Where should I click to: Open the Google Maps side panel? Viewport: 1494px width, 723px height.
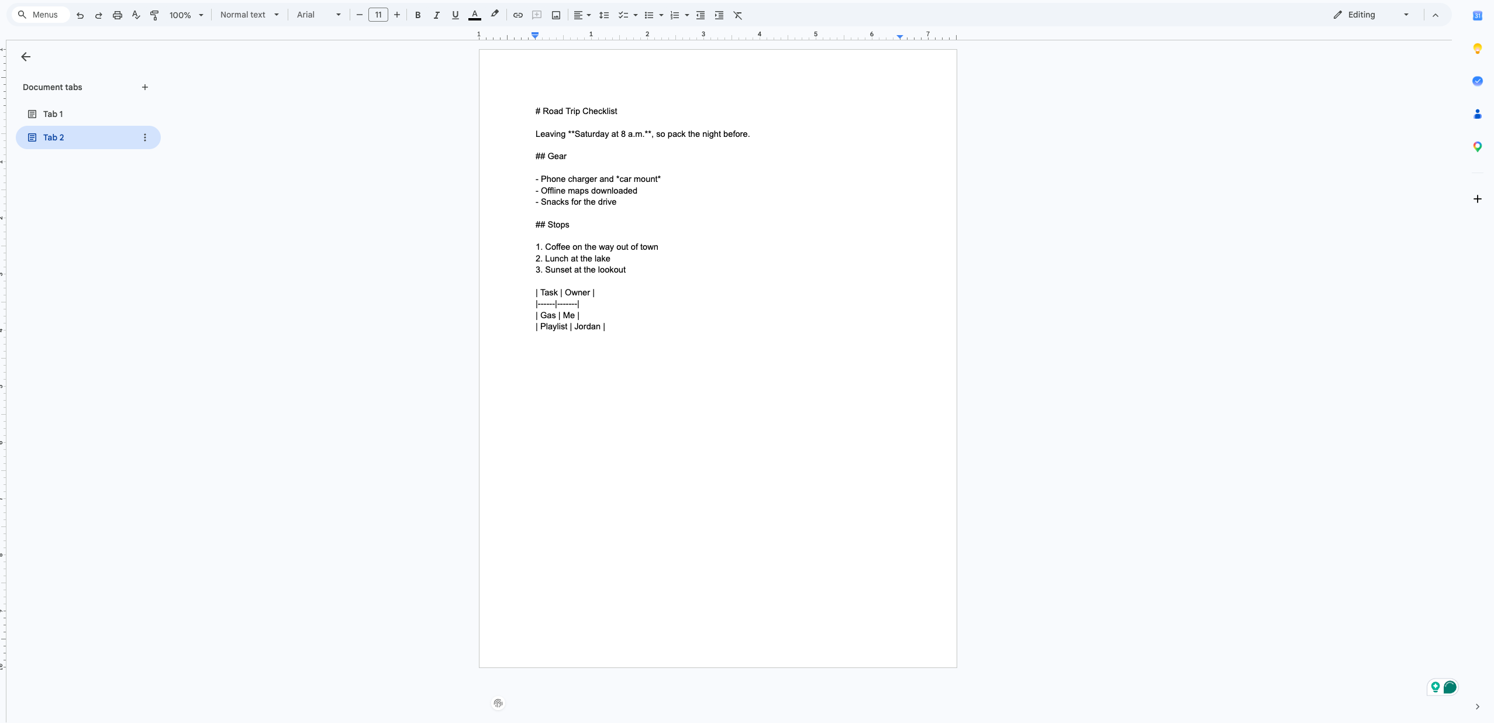1478,147
